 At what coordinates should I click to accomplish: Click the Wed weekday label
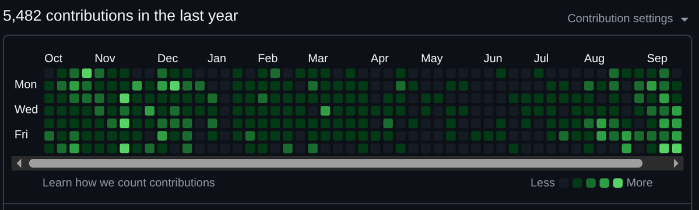(x=26, y=109)
